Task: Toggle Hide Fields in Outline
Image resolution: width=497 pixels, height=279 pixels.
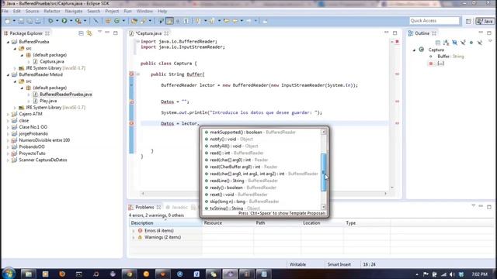Action: click(454, 43)
